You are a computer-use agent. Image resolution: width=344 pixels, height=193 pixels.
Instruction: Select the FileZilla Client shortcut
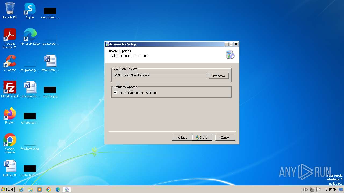click(x=10, y=90)
